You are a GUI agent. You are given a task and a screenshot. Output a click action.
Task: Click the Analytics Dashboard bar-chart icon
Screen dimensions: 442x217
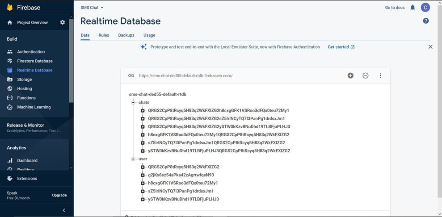[x=10, y=160]
